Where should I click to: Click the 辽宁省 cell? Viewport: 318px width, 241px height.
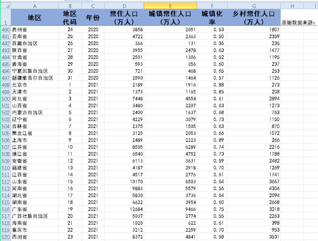[x=35, y=119]
